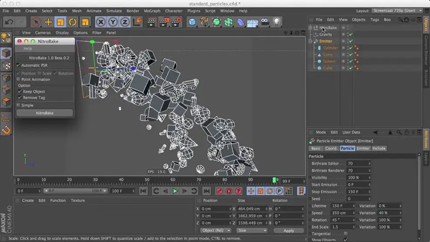The height and width of the screenshot is (242, 430).
Task: Step the Lifetime value arrows
Action: point(354,206)
